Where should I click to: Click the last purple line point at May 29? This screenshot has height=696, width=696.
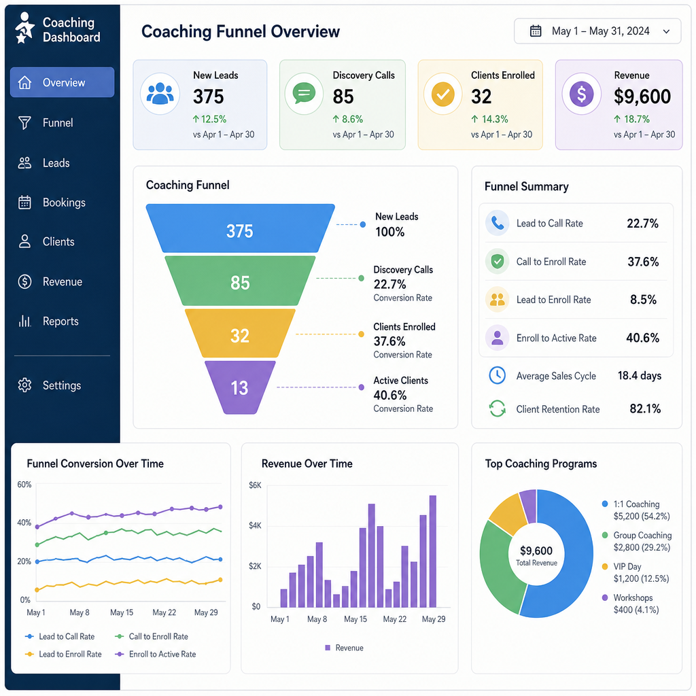point(220,507)
